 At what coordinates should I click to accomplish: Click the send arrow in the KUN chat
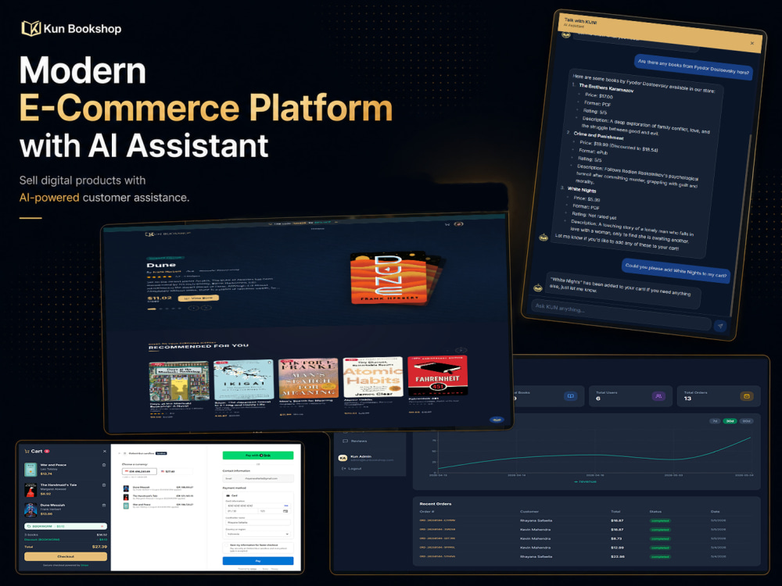(x=720, y=326)
